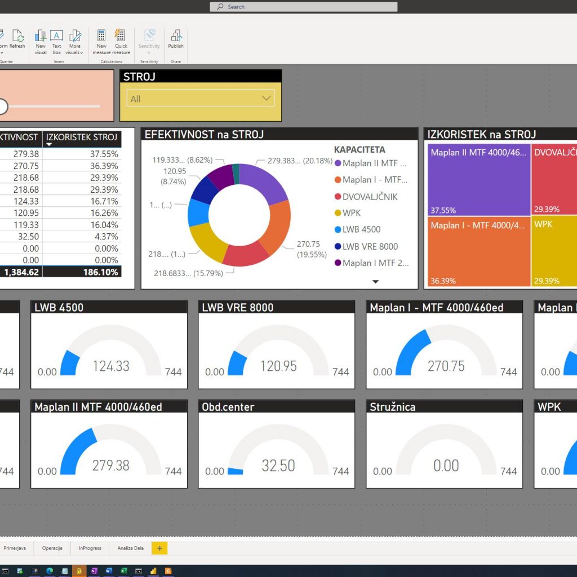Refresh the report data

[x=17, y=39]
